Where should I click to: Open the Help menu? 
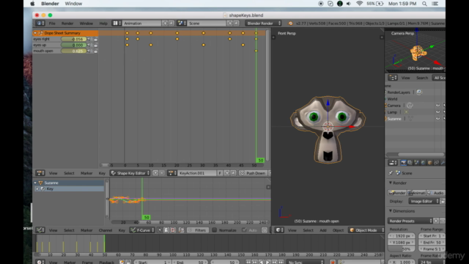point(103,23)
